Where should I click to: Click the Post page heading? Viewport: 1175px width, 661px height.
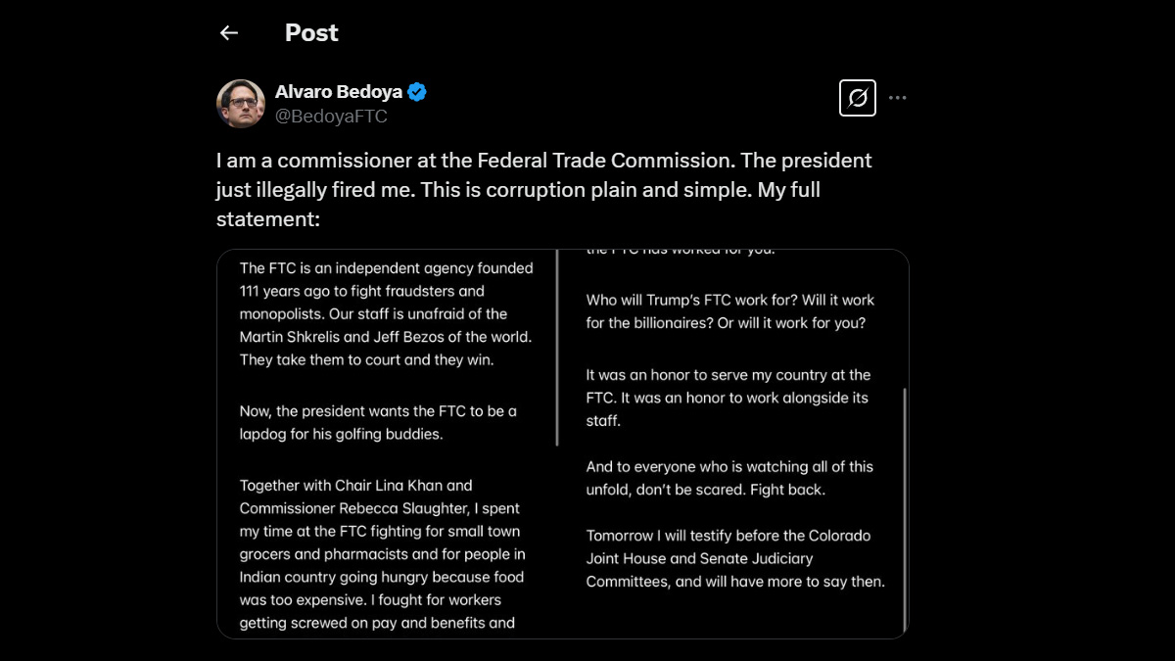(311, 32)
